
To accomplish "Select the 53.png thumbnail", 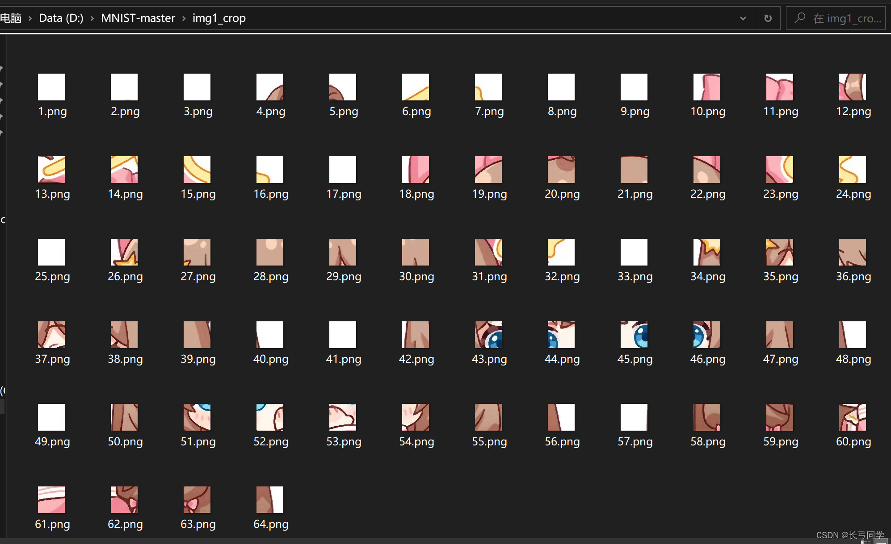I will pos(343,417).
